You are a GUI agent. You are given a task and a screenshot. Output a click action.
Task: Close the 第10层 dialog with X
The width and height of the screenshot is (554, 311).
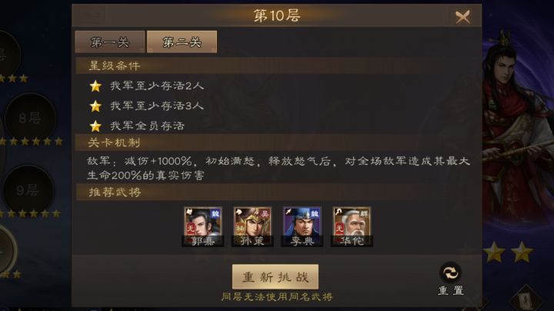click(462, 17)
